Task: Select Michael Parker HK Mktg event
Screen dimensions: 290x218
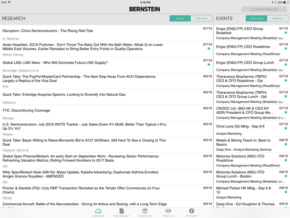Action: [x=252, y=193]
